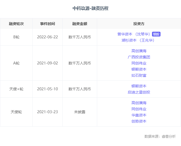Viewport: 181px width, 146px height.
Task: Click the 融资金额 column header
Action: pos(80,24)
